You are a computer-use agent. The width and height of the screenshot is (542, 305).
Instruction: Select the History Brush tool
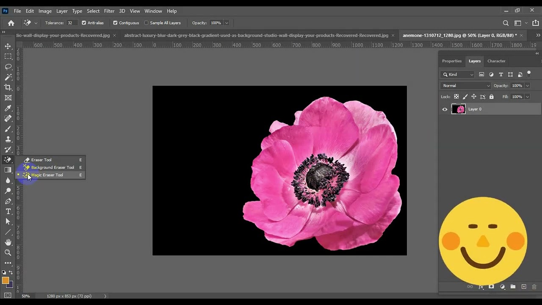point(8,150)
